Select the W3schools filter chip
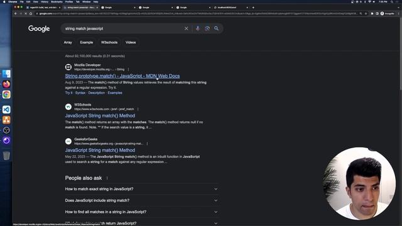The image size is (402, 226). pyautogui.click(x=109, y=43)
